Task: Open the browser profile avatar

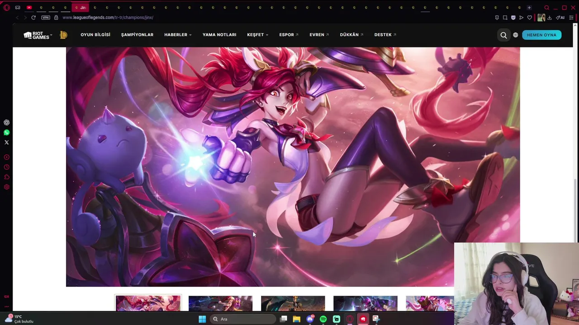Action: (x=541, y=18)
